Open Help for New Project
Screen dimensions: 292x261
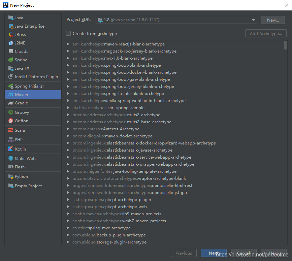coord(273,253)
